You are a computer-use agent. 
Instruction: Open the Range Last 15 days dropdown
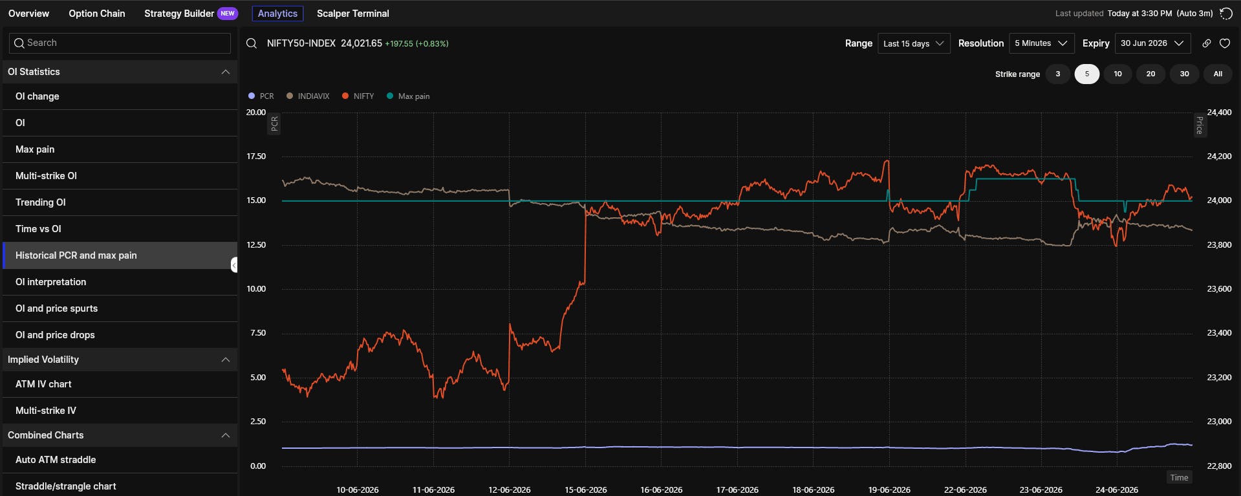(x=914, y=43)
